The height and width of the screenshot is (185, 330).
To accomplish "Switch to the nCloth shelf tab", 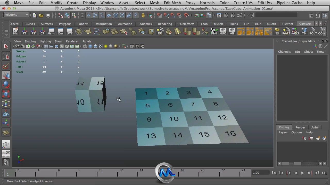I will tap(271, 24).
